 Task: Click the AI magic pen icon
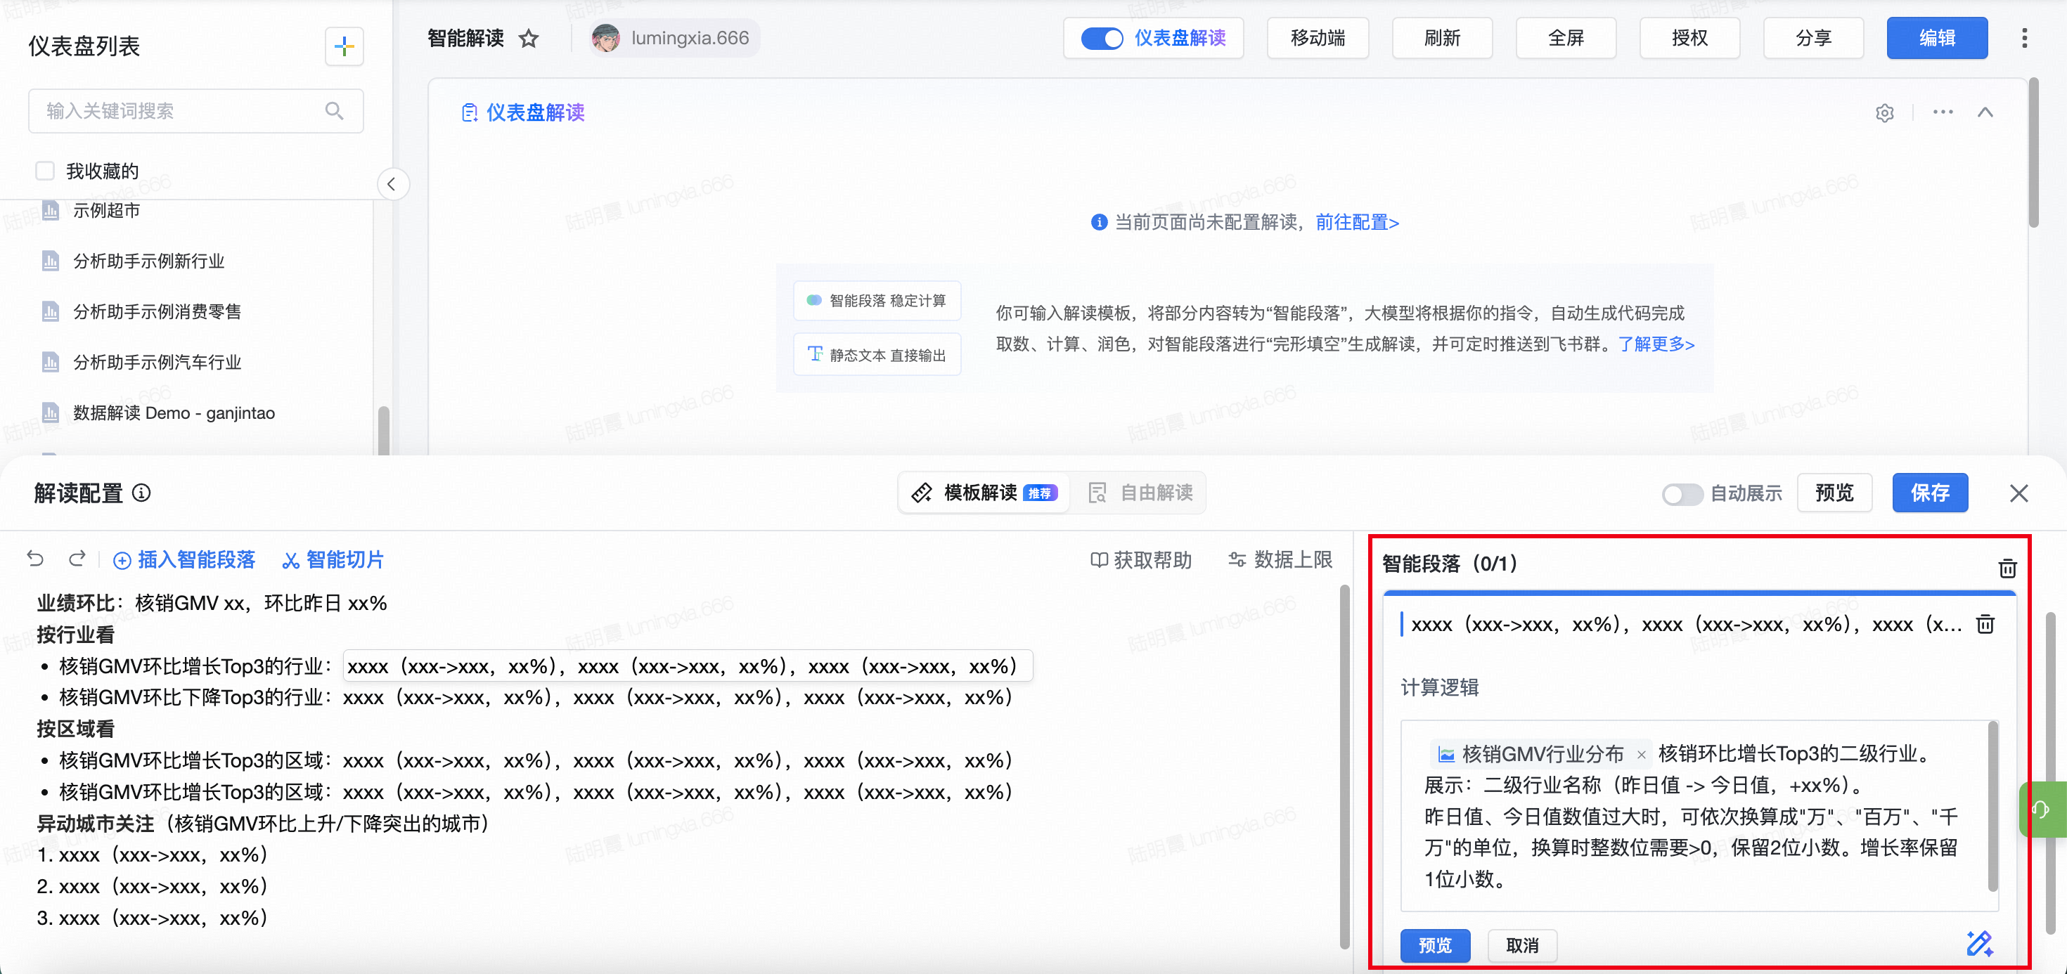(1978, 944)
